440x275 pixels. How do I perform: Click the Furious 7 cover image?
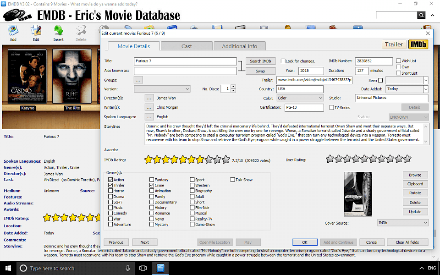pos(358,194)
